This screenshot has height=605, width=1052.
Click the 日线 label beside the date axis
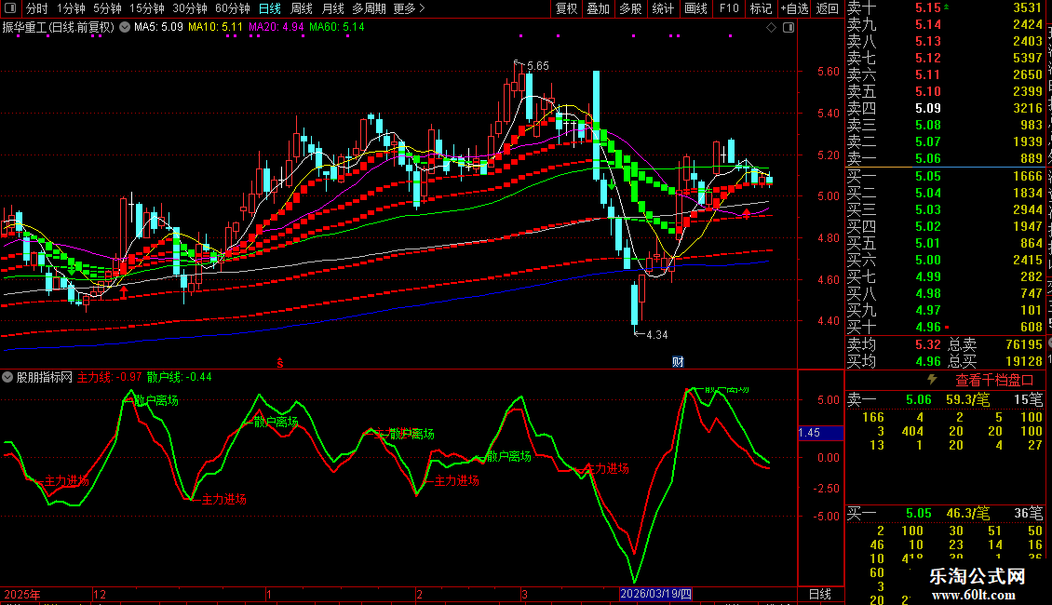820,594
